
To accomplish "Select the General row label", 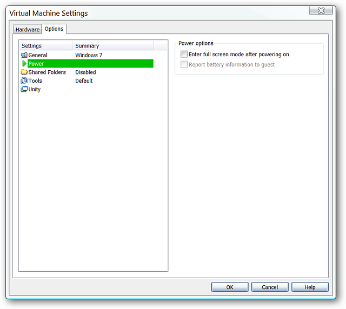I will pos(38,55).
